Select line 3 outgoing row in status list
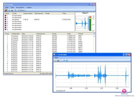 (x=39, y=19)
